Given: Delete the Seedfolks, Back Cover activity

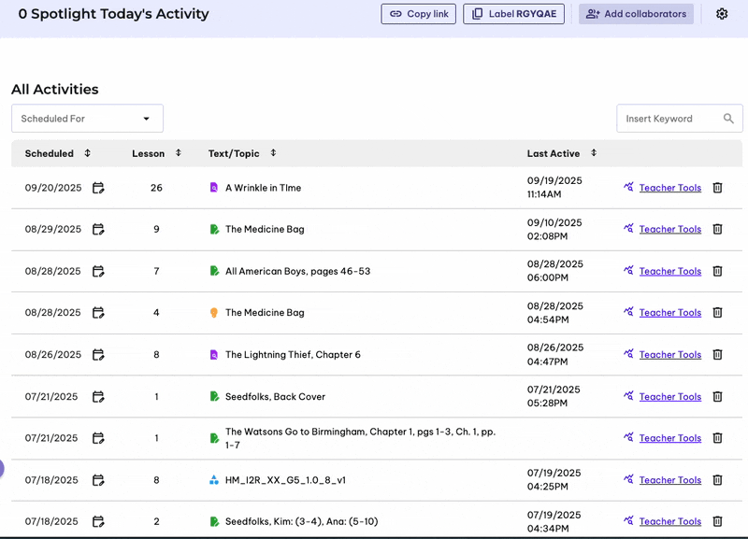Looking at the screenshot, I should point(718,396).
